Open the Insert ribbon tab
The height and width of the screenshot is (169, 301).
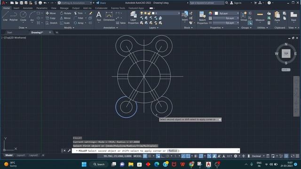click(16, 8)
